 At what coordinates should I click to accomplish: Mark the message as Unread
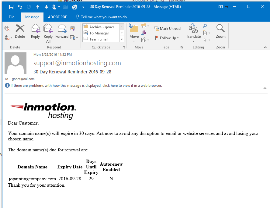(167, 28)
